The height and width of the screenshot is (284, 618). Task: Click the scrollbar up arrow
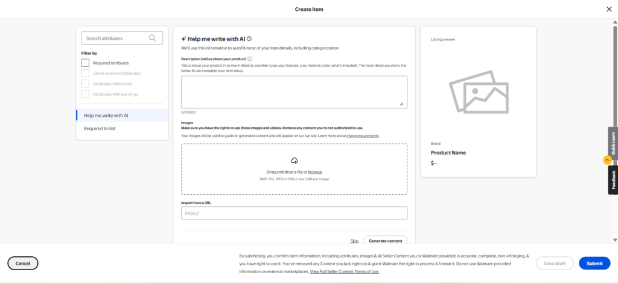coord(615,22)
